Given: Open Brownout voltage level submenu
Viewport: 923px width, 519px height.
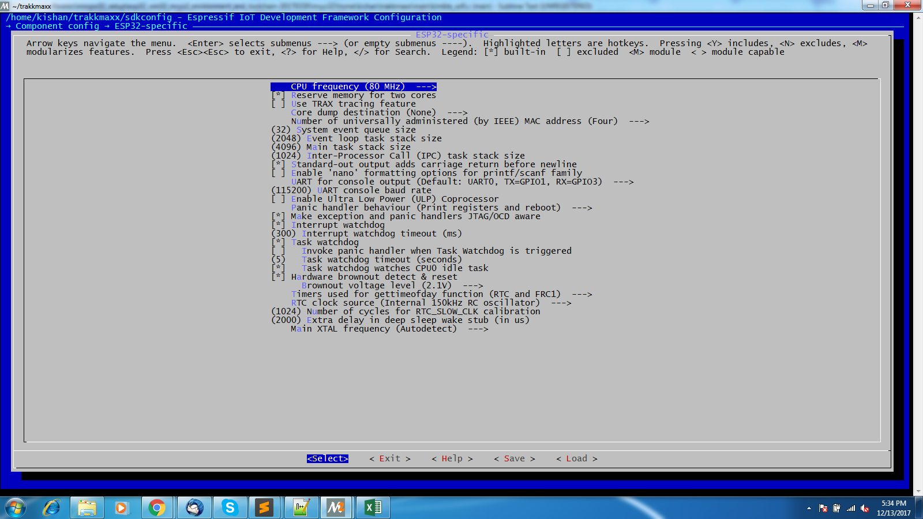Looking at the screenshot, I should (392, 285).
